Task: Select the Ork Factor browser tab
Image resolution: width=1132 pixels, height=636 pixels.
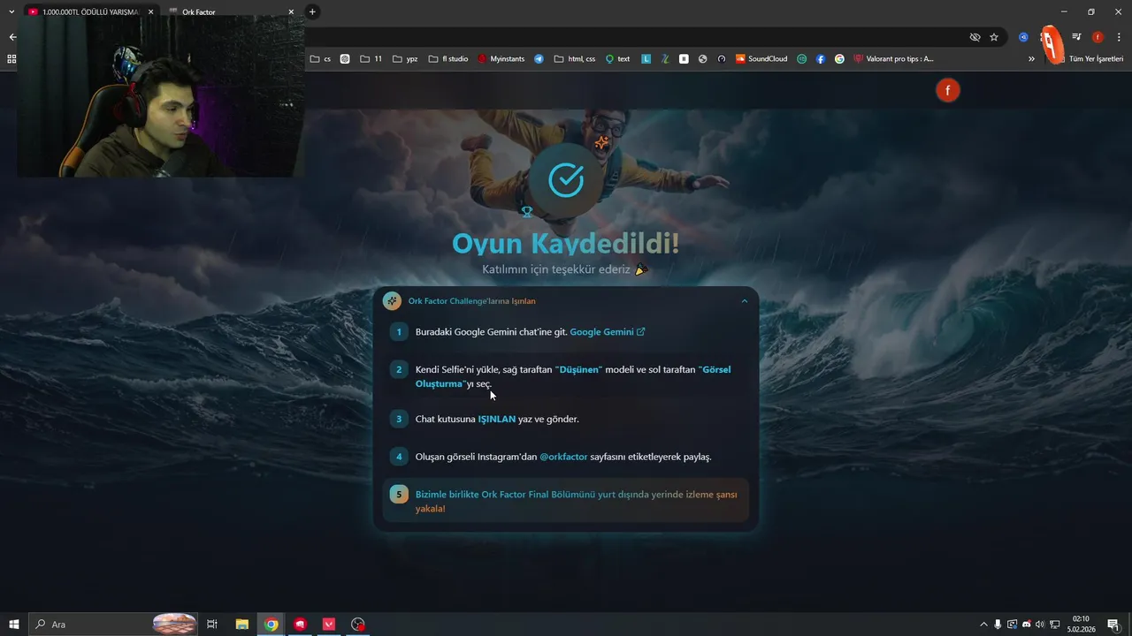Action: point(230,11)
